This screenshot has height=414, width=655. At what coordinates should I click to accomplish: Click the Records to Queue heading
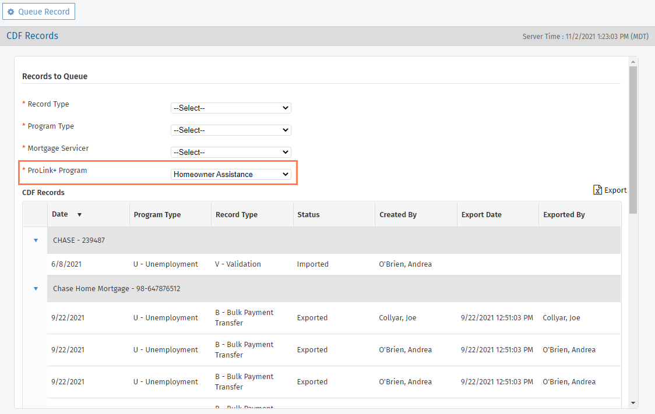pyautogui.click(x=55, y=76)
